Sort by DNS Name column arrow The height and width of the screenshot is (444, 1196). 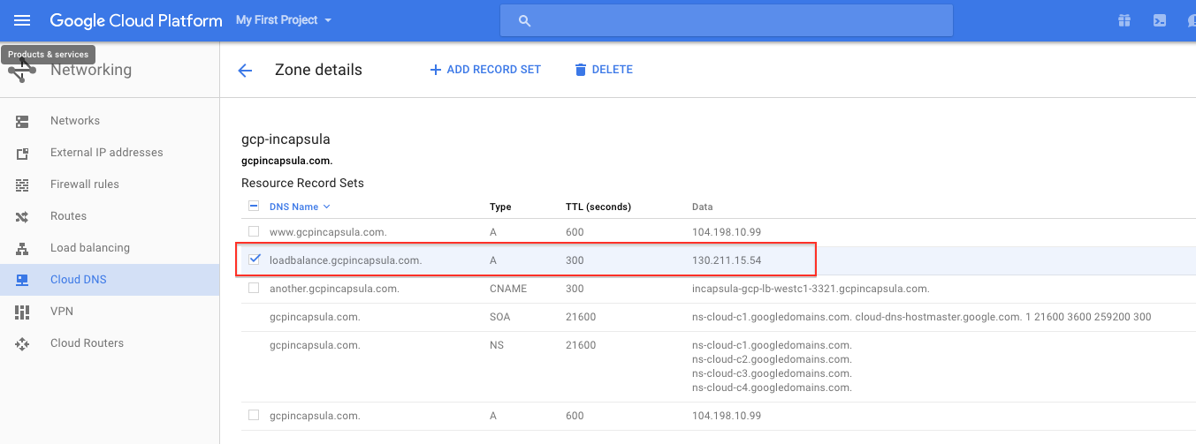tap(326, 207)
